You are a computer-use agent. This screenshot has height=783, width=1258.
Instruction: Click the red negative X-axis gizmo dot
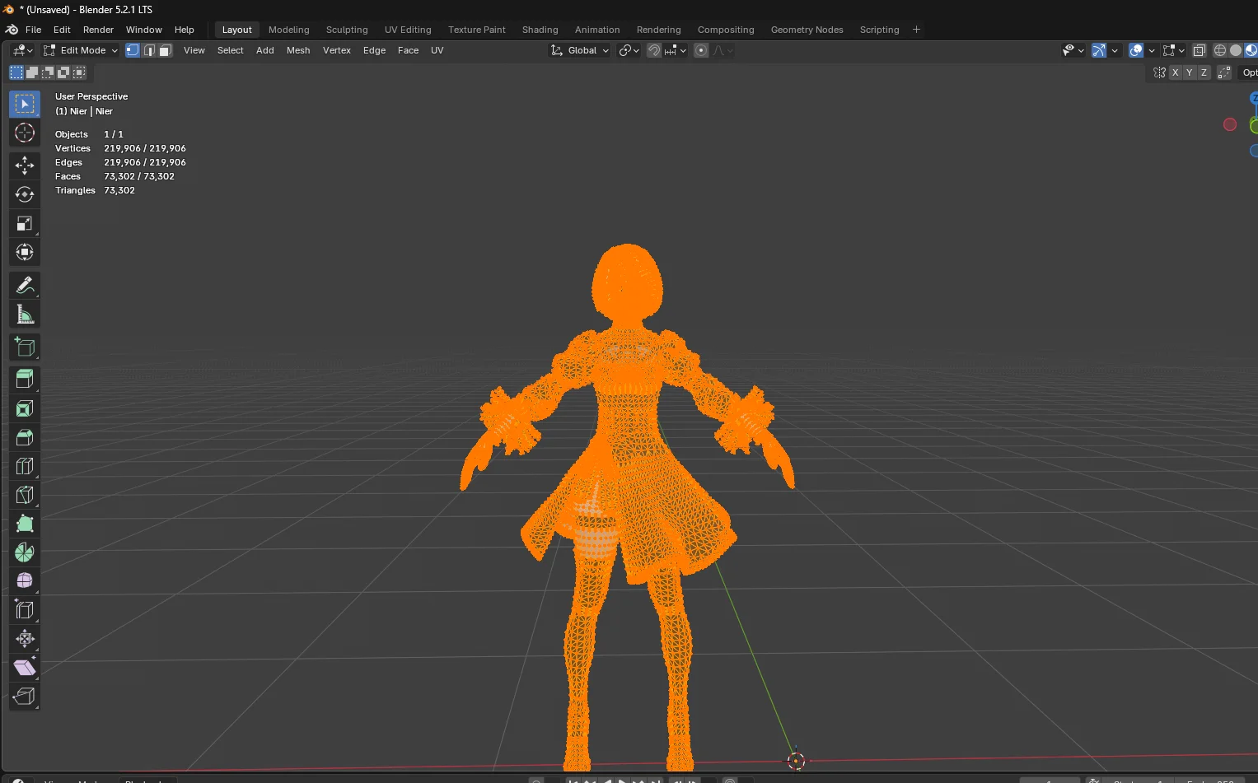pos(1230,124)
